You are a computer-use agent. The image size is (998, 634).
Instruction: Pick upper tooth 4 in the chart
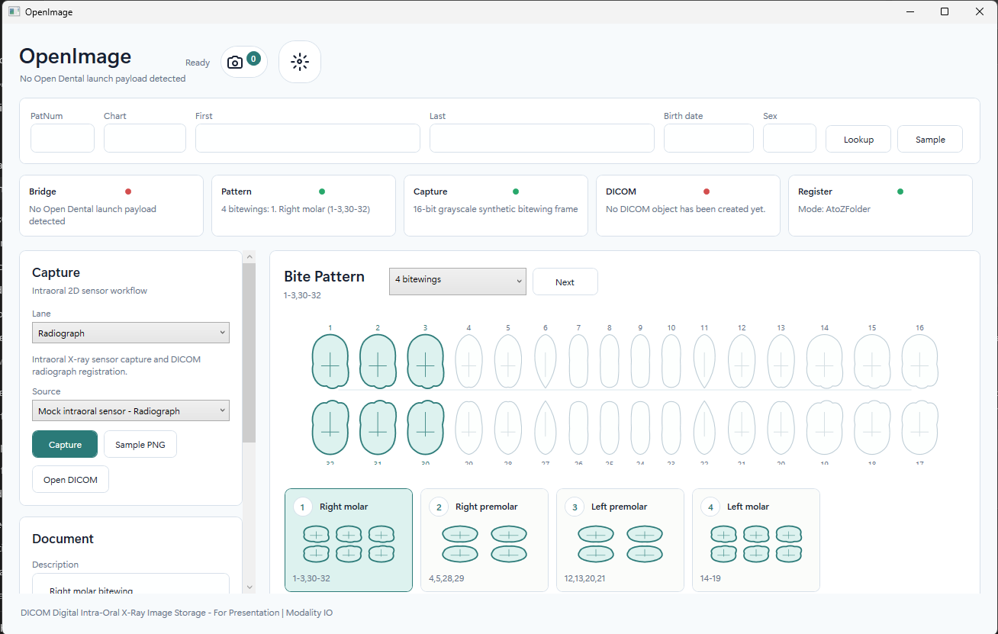tap(469, 361)
